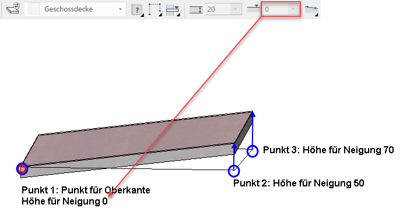Click the slab thickness icon
This screenshot has height=215, width=403.
pos(197,10)
